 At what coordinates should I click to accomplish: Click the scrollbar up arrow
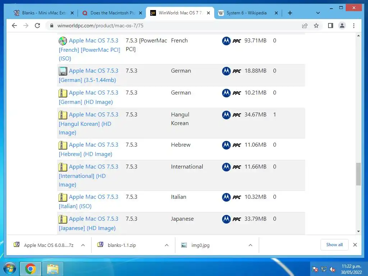[x=358, y=36]
